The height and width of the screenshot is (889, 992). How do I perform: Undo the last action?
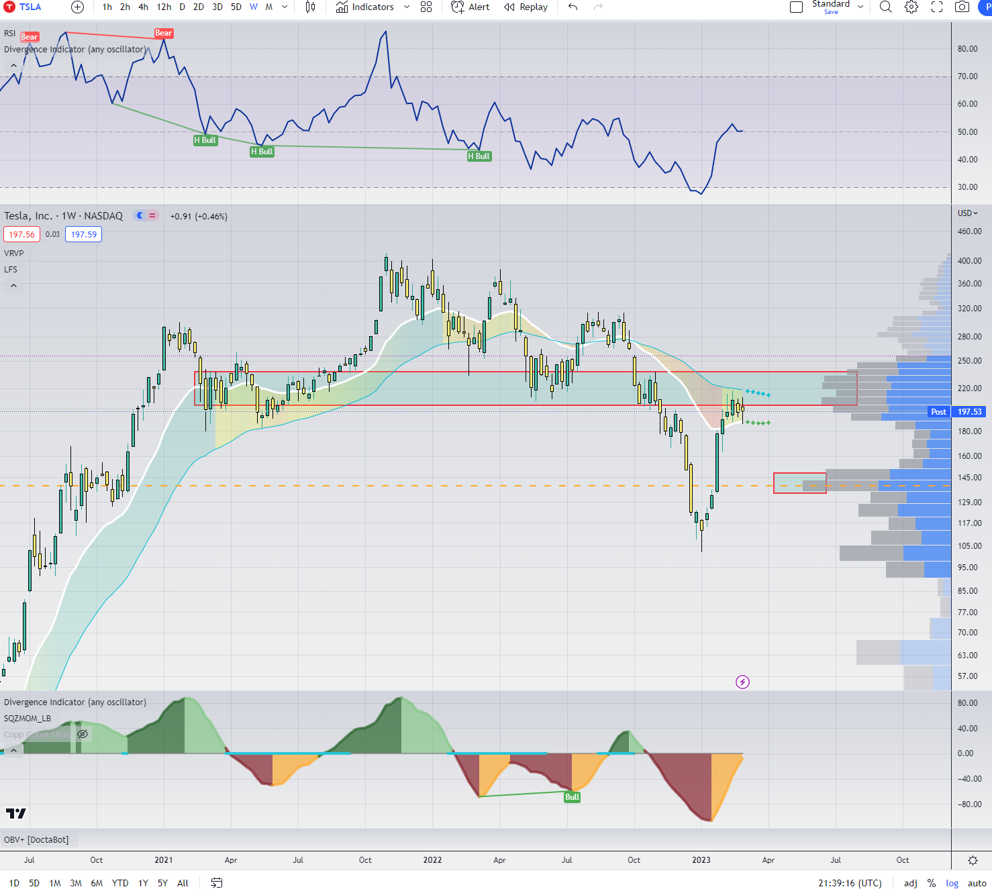[573, 7]
